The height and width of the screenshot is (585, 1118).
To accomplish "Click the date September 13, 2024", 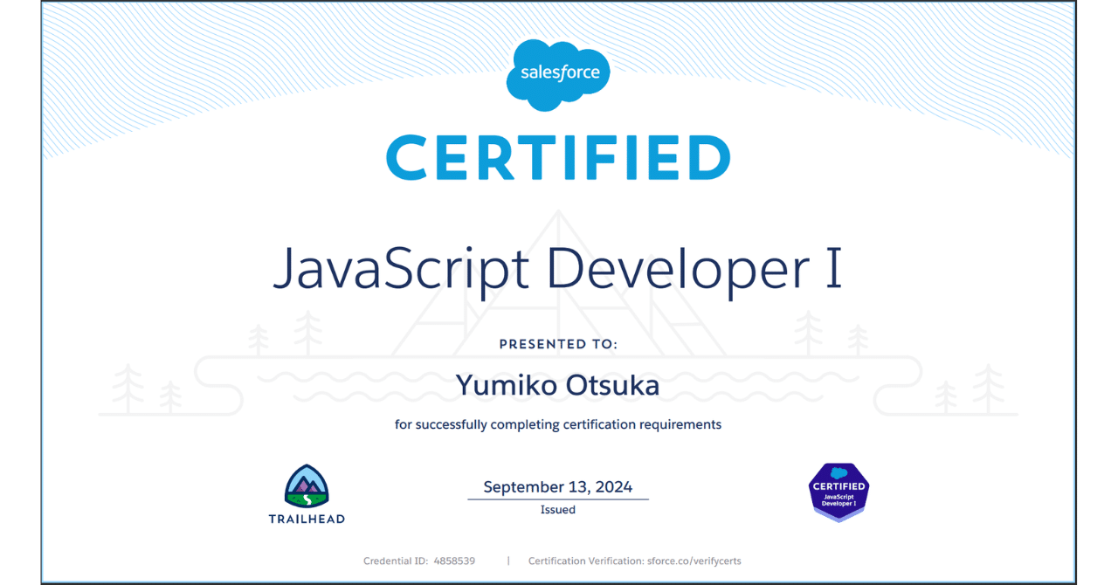I will 558,487.
